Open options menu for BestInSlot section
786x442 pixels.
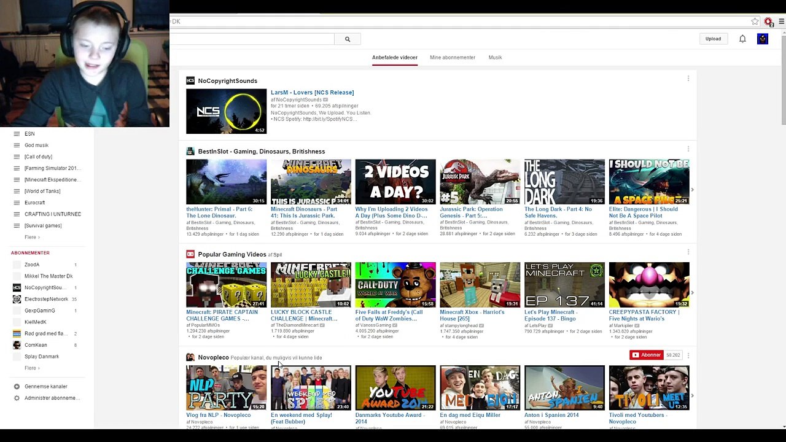point(688,149)
